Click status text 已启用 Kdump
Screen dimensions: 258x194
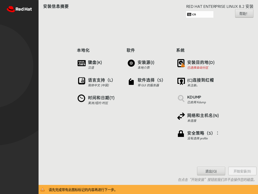(197, 102)
